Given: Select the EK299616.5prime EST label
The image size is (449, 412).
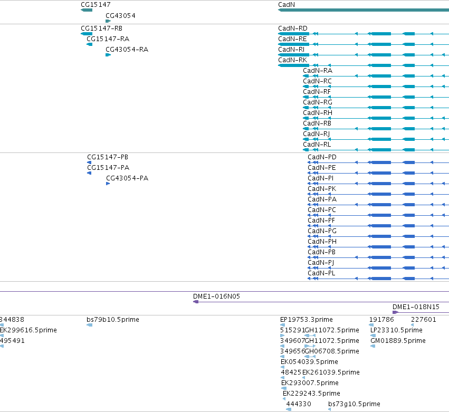Looking at the screenshot, I should tap(28, 330).
